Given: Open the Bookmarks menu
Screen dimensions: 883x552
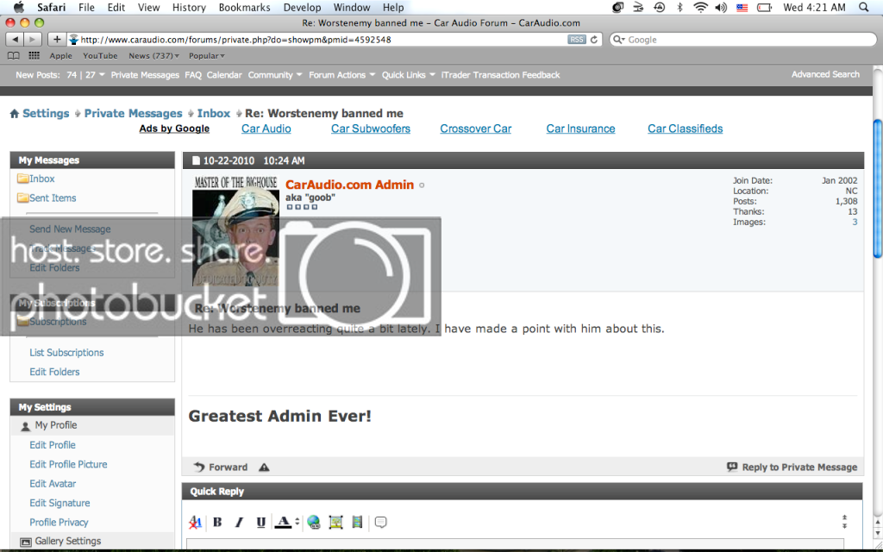Looking at the screenshot, I should pyautogui.click(x=244, y=7).
